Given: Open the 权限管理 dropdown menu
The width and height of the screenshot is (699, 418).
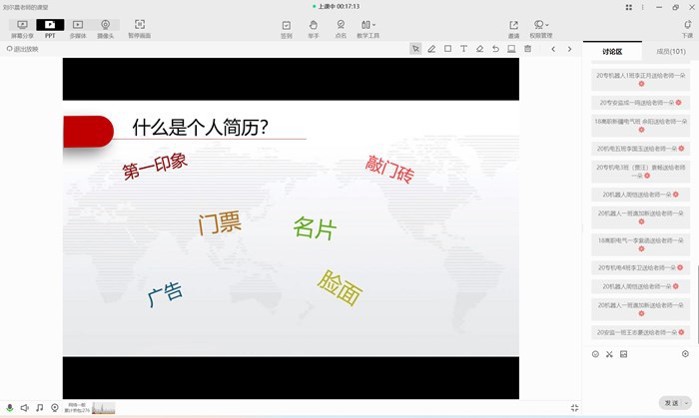Looking at the screenshot, I should pos(541,27).
